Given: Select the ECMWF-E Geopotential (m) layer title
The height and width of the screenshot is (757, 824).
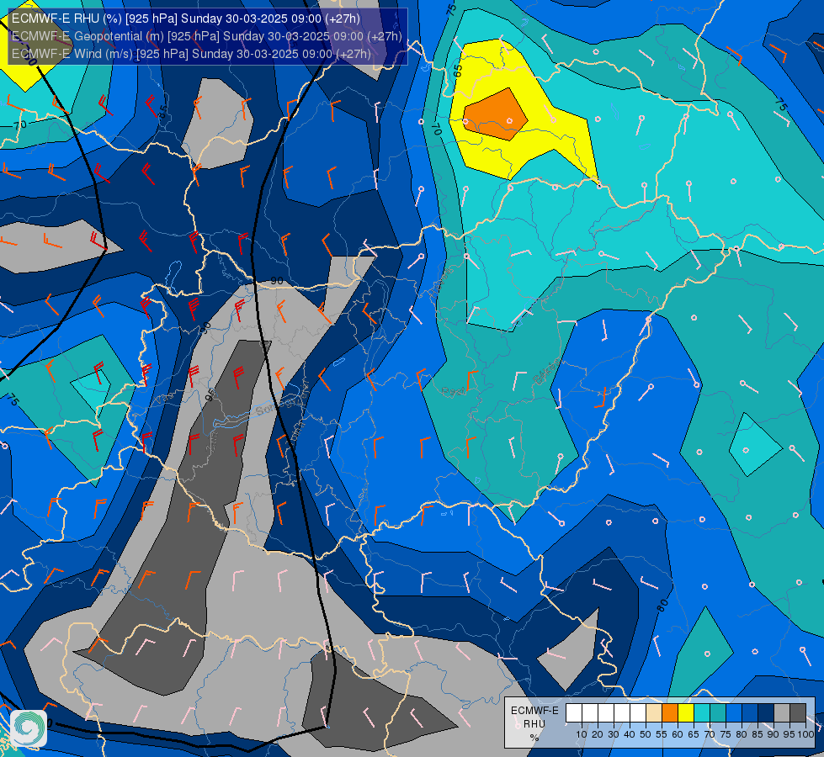Looking at the screenshot, I should (x=206, y=35).
